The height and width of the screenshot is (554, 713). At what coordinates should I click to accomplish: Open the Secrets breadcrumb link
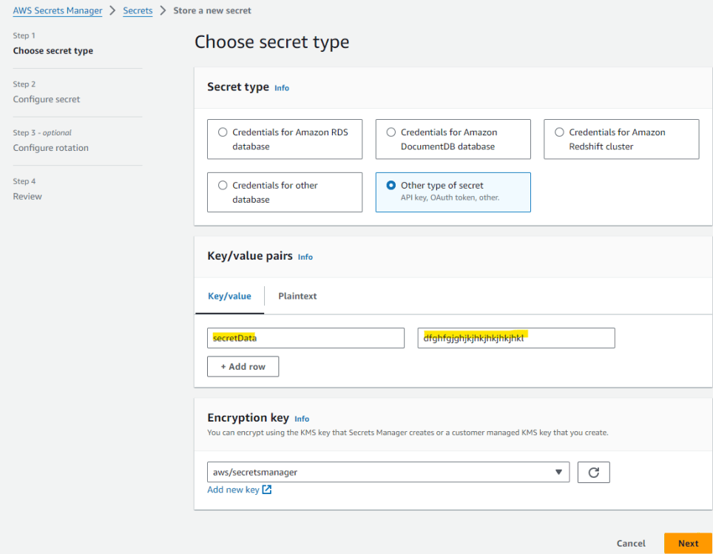point(138,11)
